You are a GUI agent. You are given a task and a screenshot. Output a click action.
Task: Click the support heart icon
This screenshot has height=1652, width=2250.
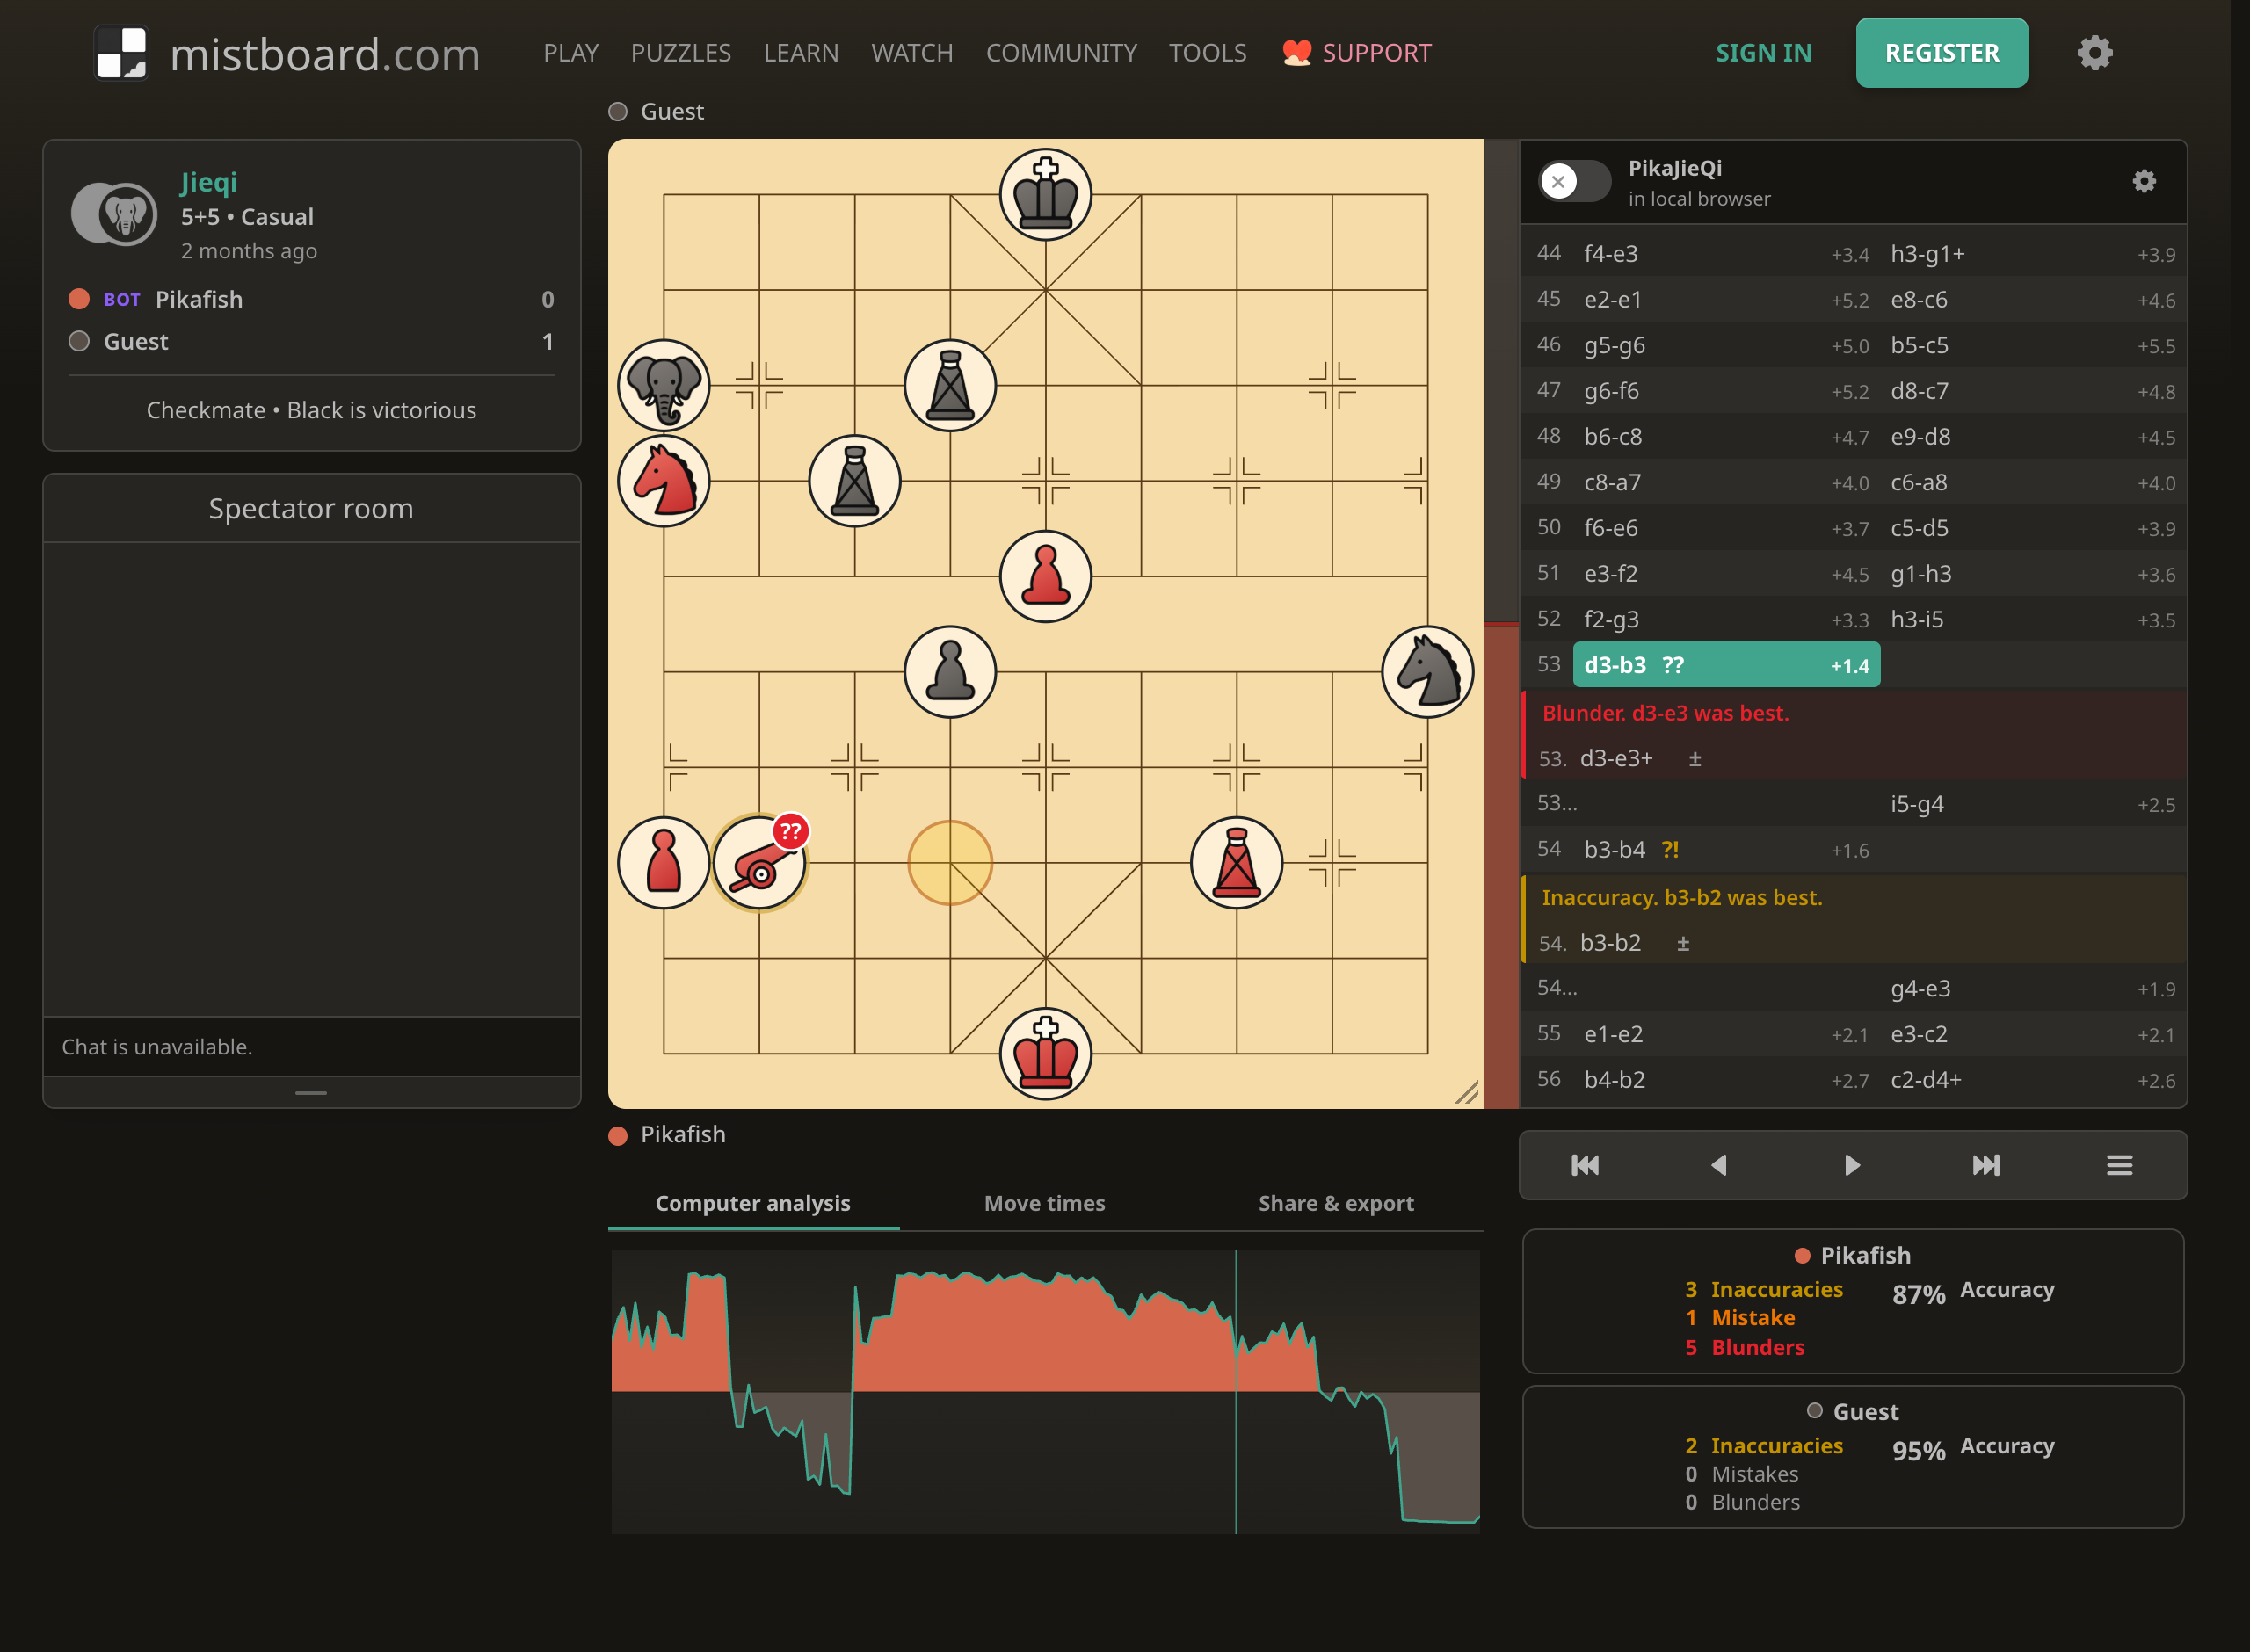(1297, 53)
